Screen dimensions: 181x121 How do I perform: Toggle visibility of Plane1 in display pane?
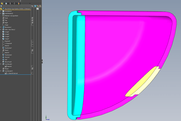pyautogui.click(x=32, y=50)
